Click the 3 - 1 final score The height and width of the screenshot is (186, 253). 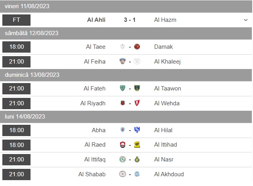(x=130, y=20)
